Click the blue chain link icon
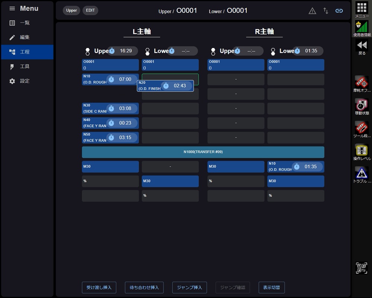 click(x=339, y=11)
